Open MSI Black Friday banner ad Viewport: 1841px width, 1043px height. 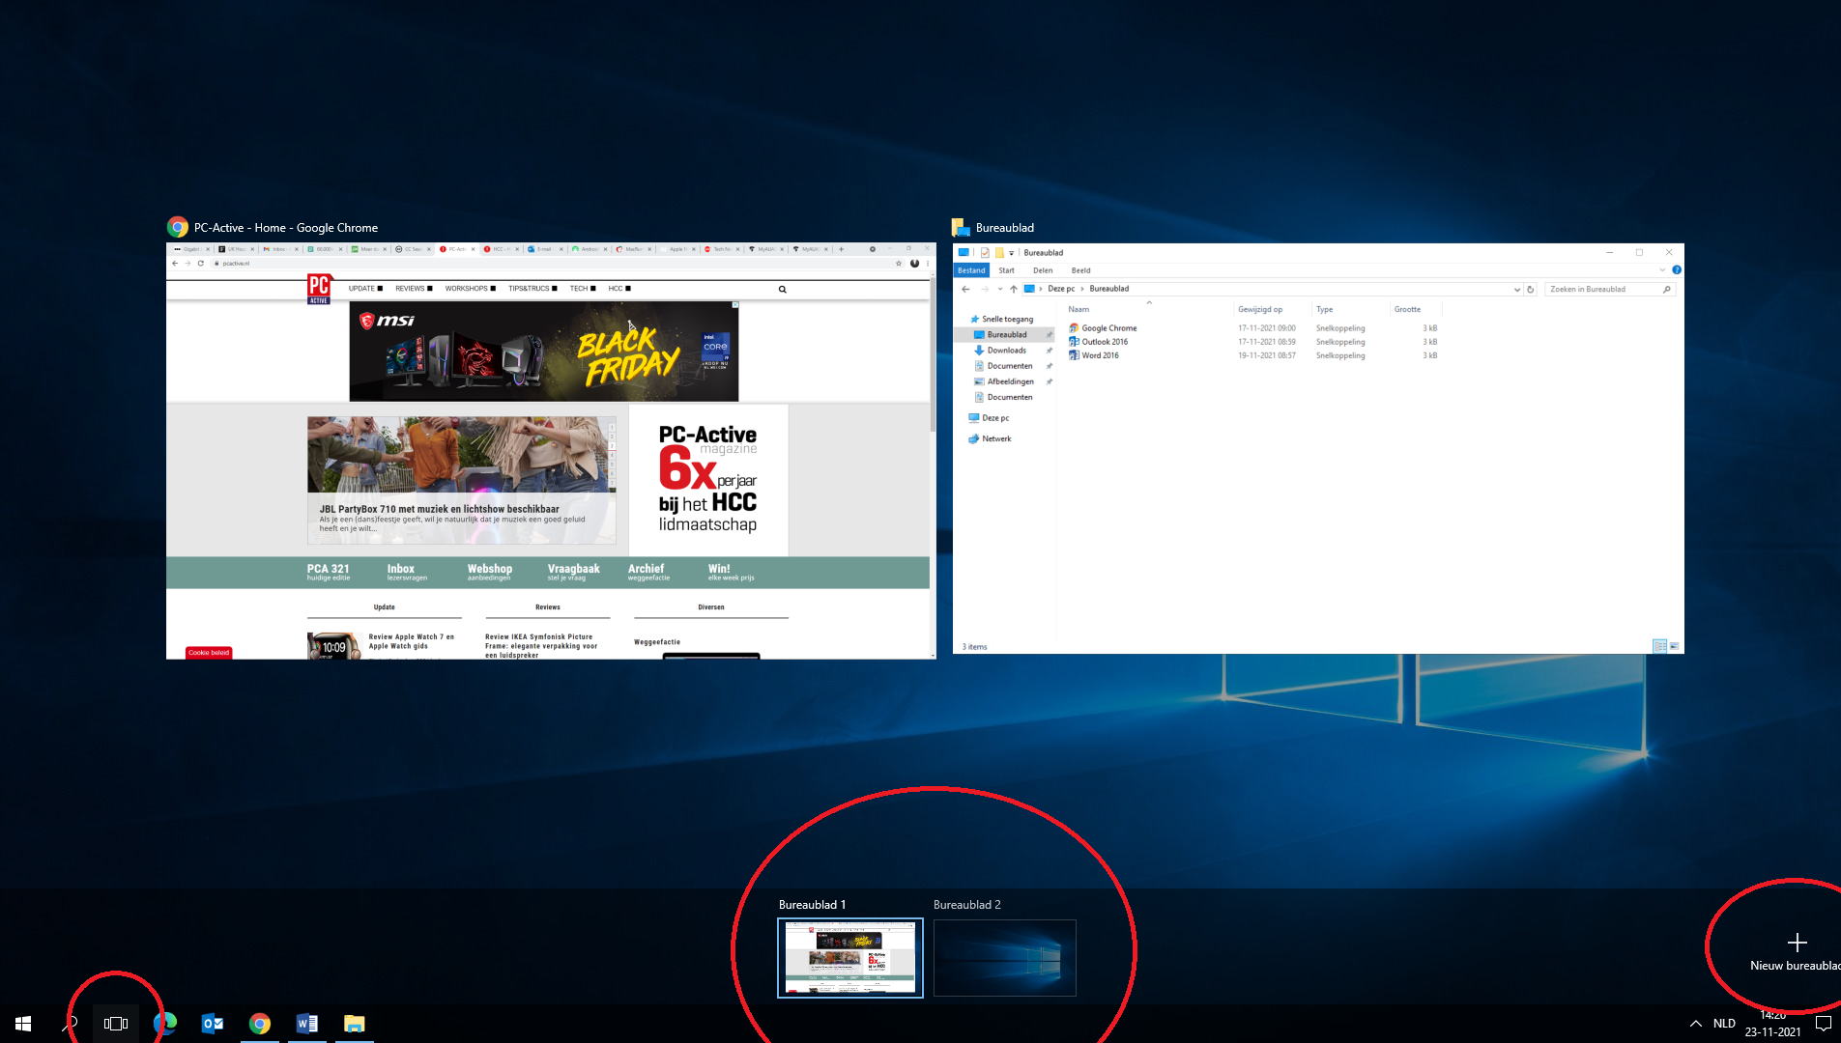point(544,352)
